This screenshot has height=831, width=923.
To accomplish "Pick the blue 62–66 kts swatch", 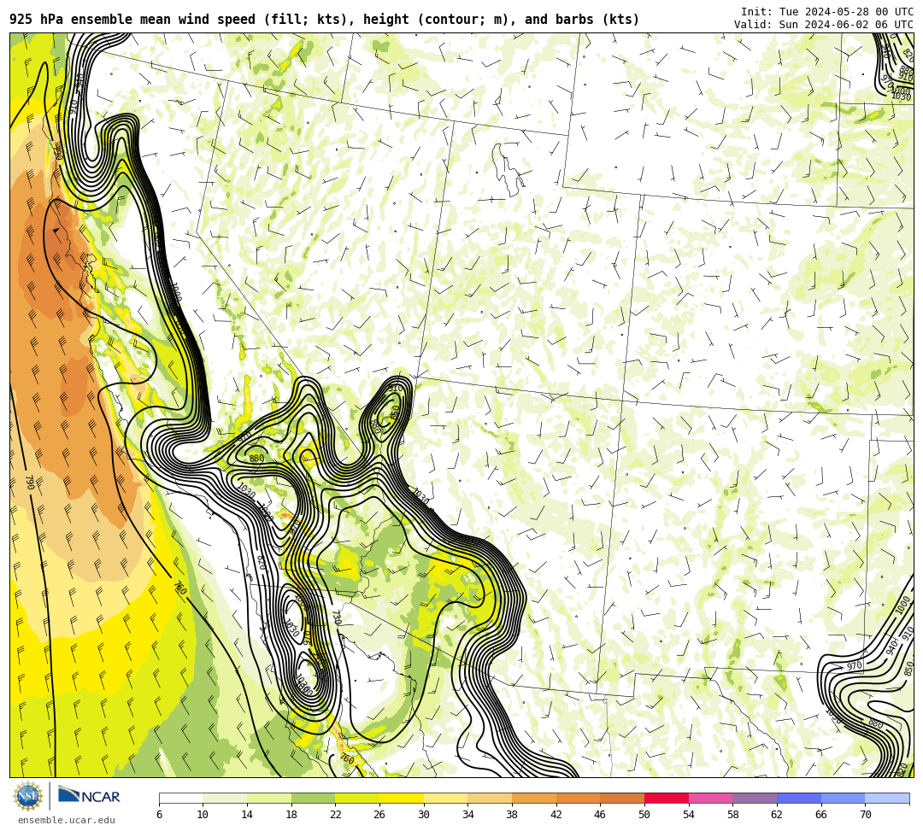I will point(799,798).
